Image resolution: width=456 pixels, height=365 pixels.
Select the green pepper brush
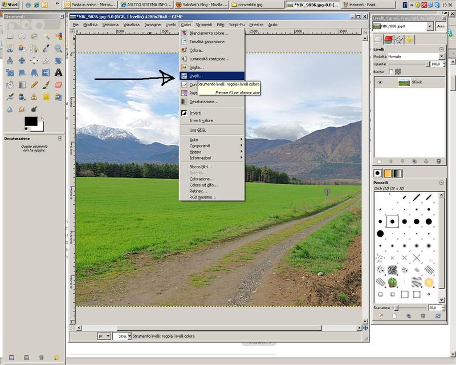[x=393, y=282]
